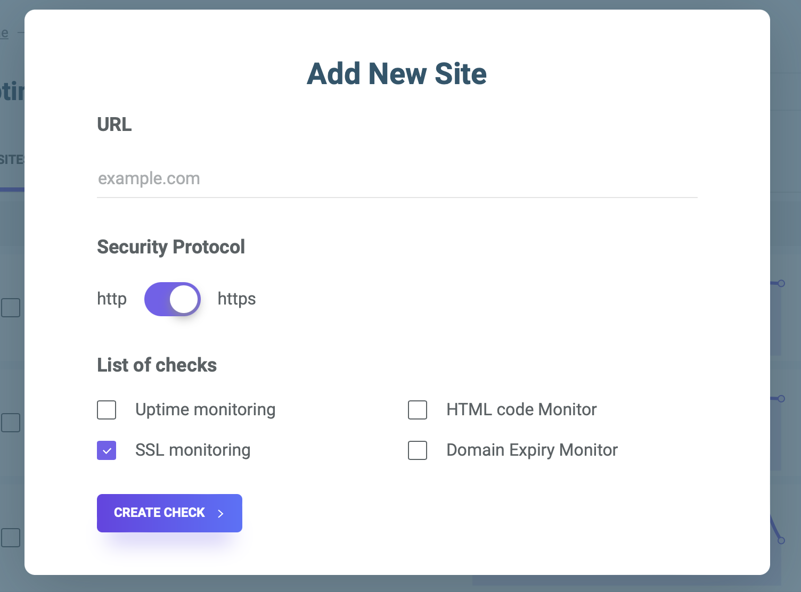801x592 pixels.
Task: Click the "Domain Expiry Monitor" label text
Action: (532, 450)
